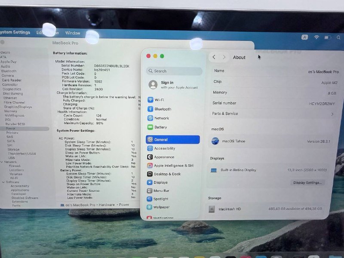Screen dimensions: 344x258
Task: Go back with the left chevron in About
Action: click(214, 57)
